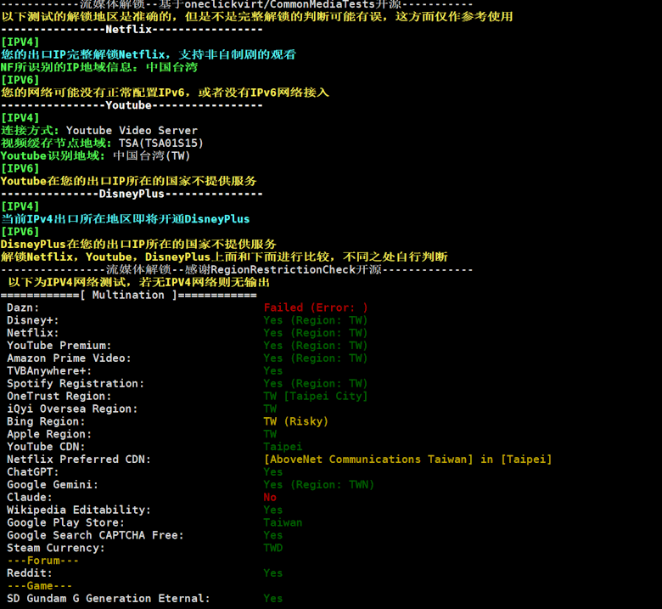Click '解锁Netflix, Youtube, DisneyPlus上面和下面进行比较' line
The width and height of the screenshot is (662, 609).
[224, 257]
